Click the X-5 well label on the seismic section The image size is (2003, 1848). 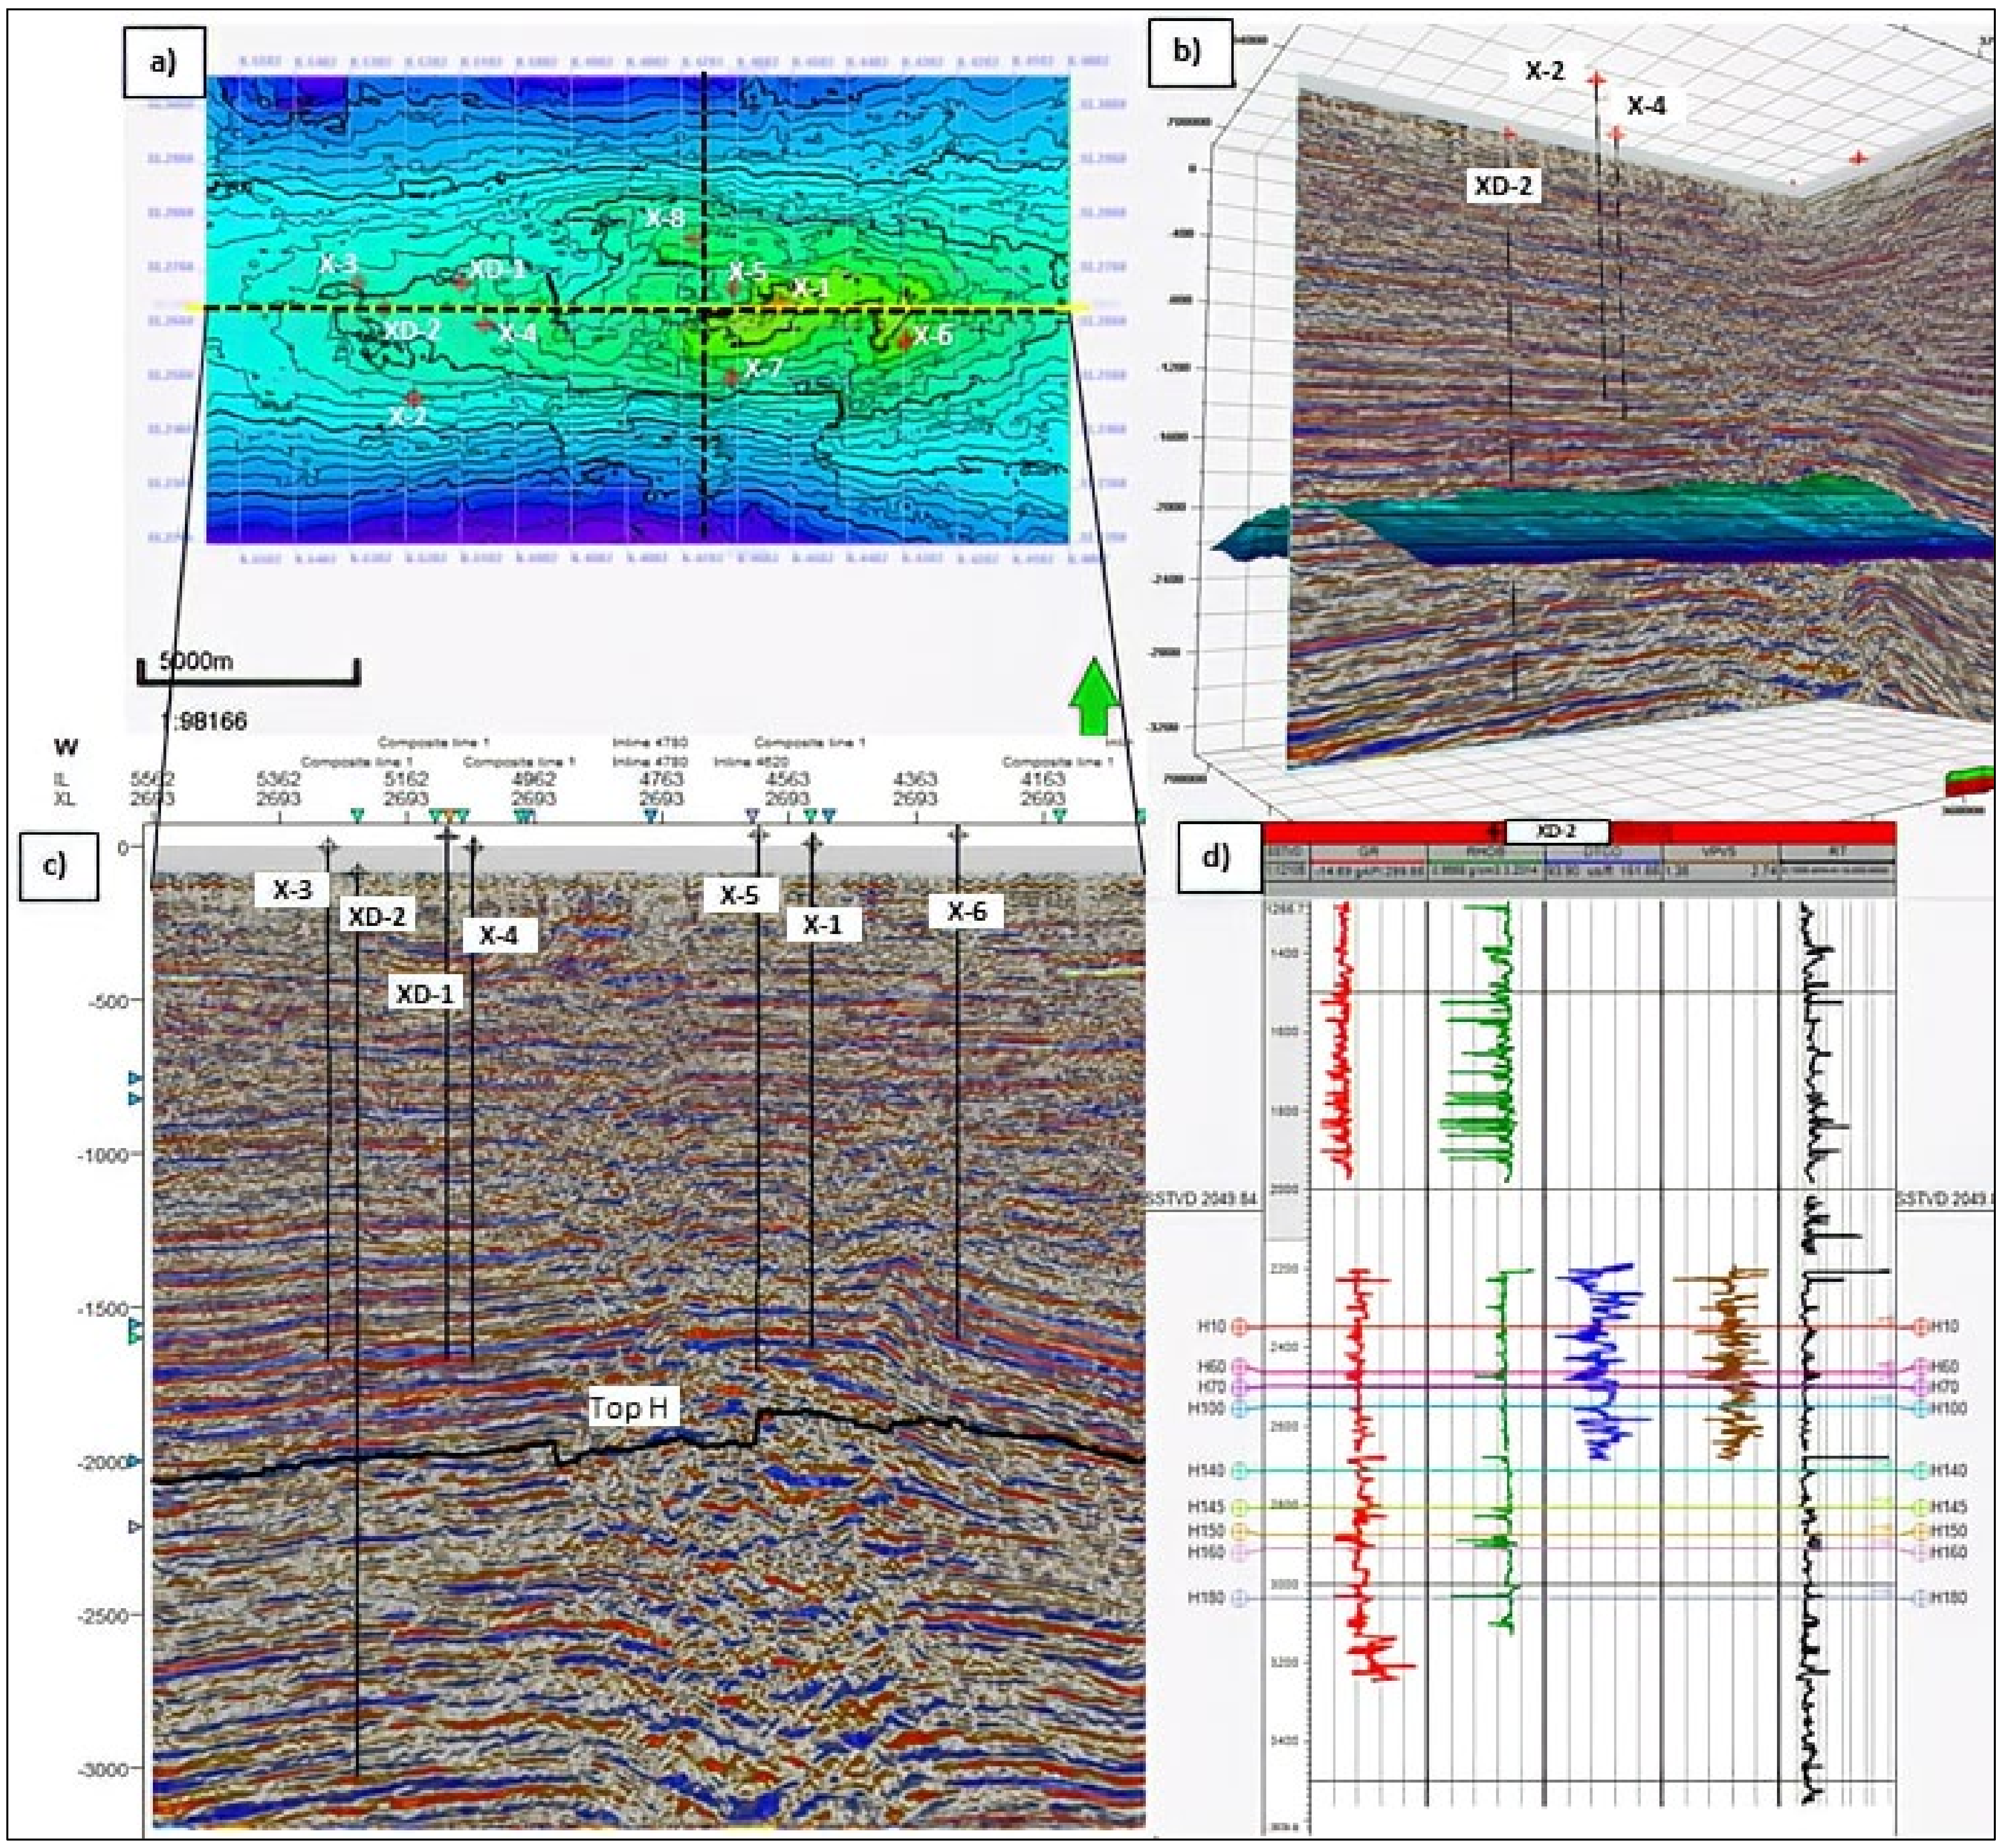pos(739,896)
